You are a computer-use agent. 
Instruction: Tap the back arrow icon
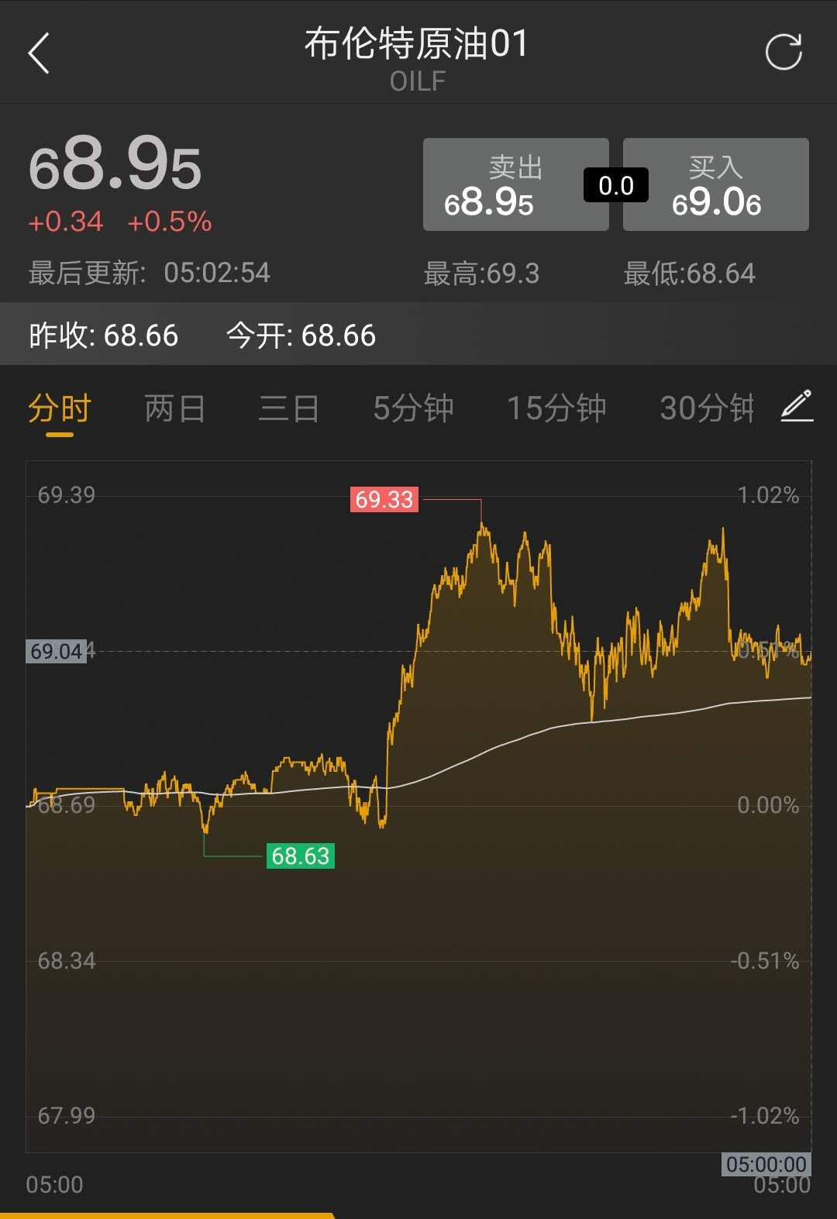39,53
